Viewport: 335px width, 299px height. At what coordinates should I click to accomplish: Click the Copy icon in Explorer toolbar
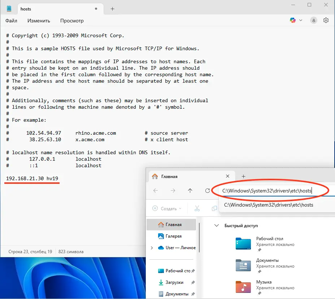click(214, 208)
